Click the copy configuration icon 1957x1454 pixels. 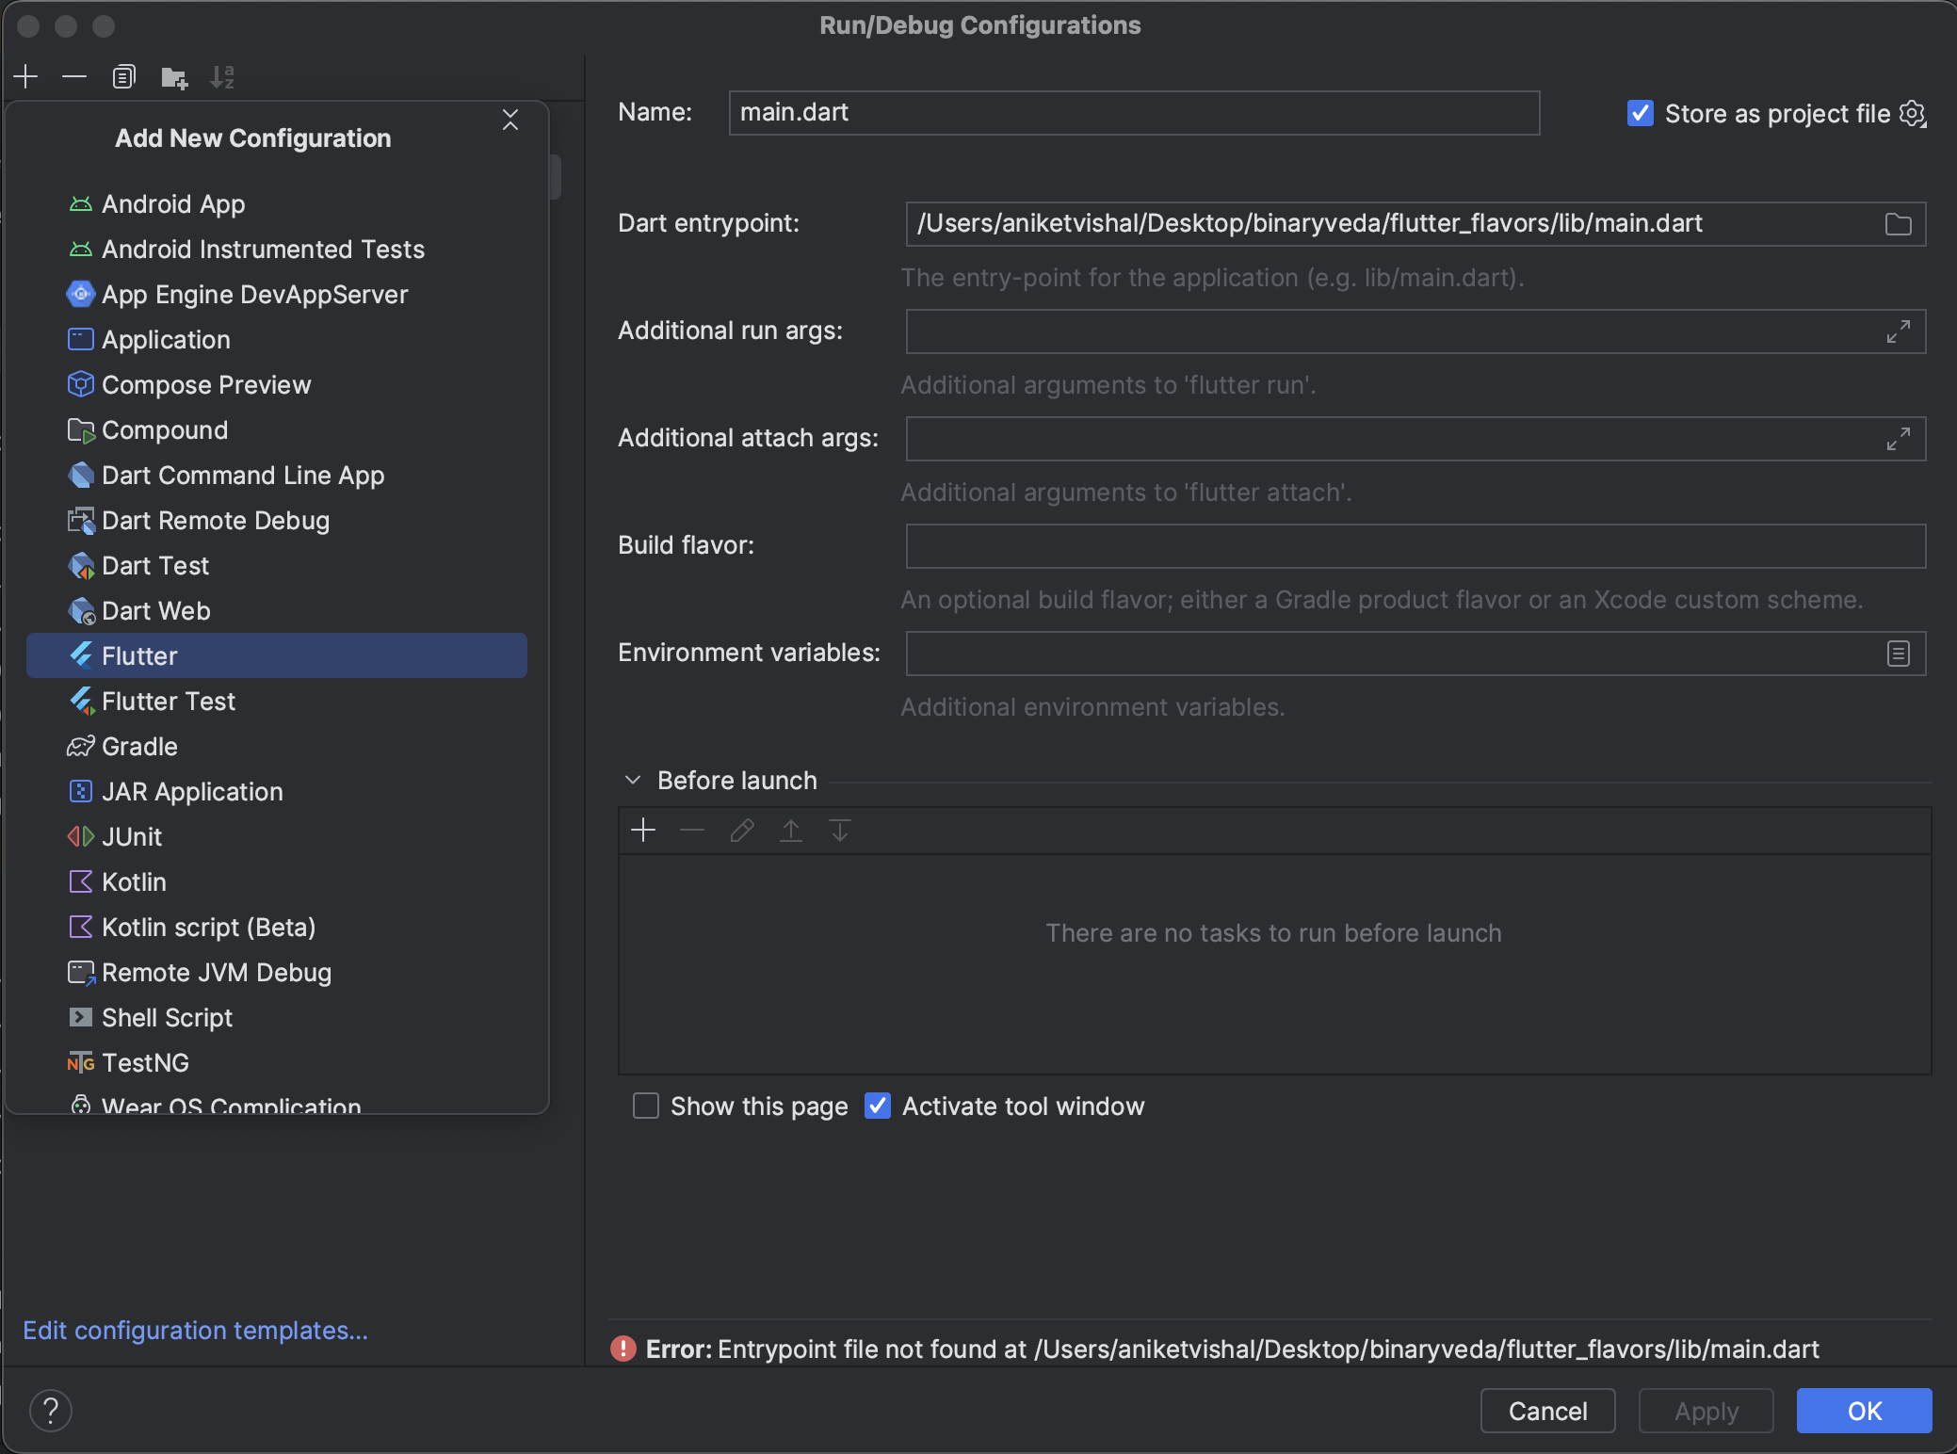coord(123,77)
